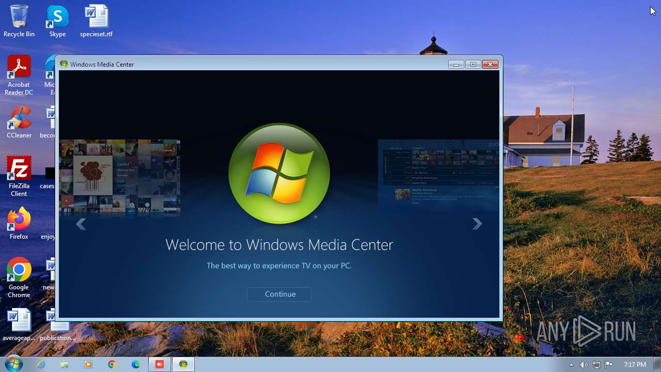The height and width of the screenshot is (372, 661).
Task: Open FileZilla Client desktop shortcut
Action: pos(19,176)
